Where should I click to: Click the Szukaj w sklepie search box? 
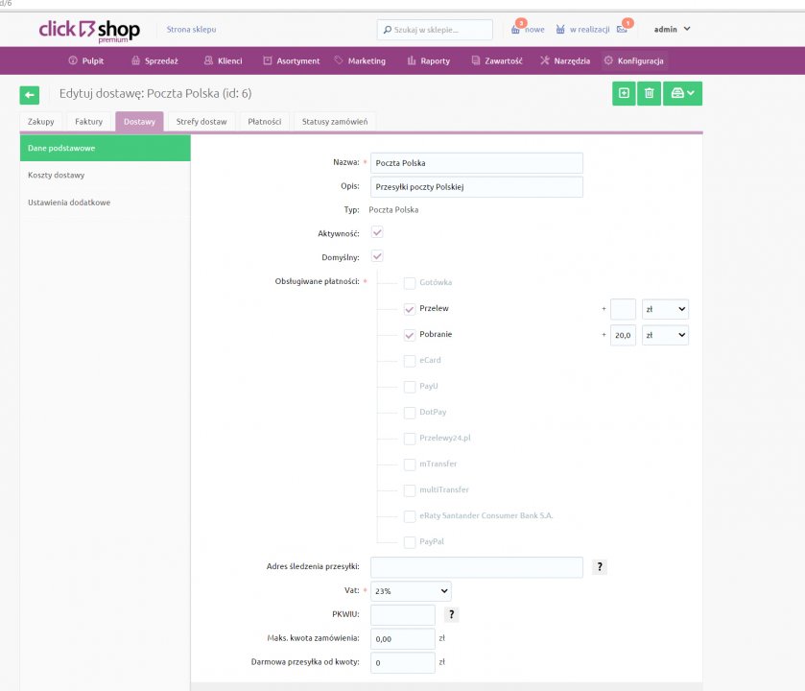435,30
